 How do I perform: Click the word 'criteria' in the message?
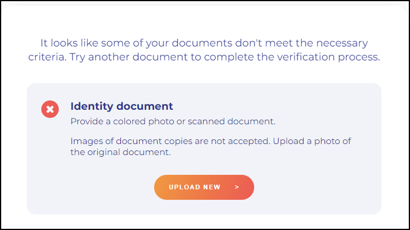coord(47,57)
